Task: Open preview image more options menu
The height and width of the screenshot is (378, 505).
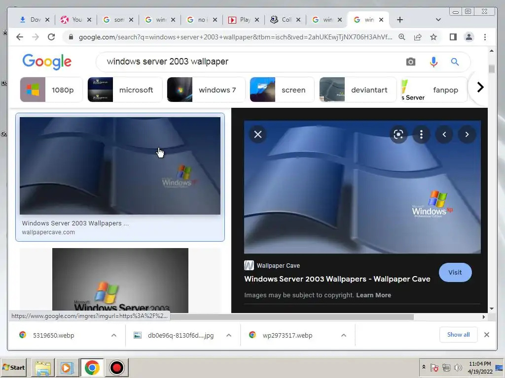Action: [421, 134]
